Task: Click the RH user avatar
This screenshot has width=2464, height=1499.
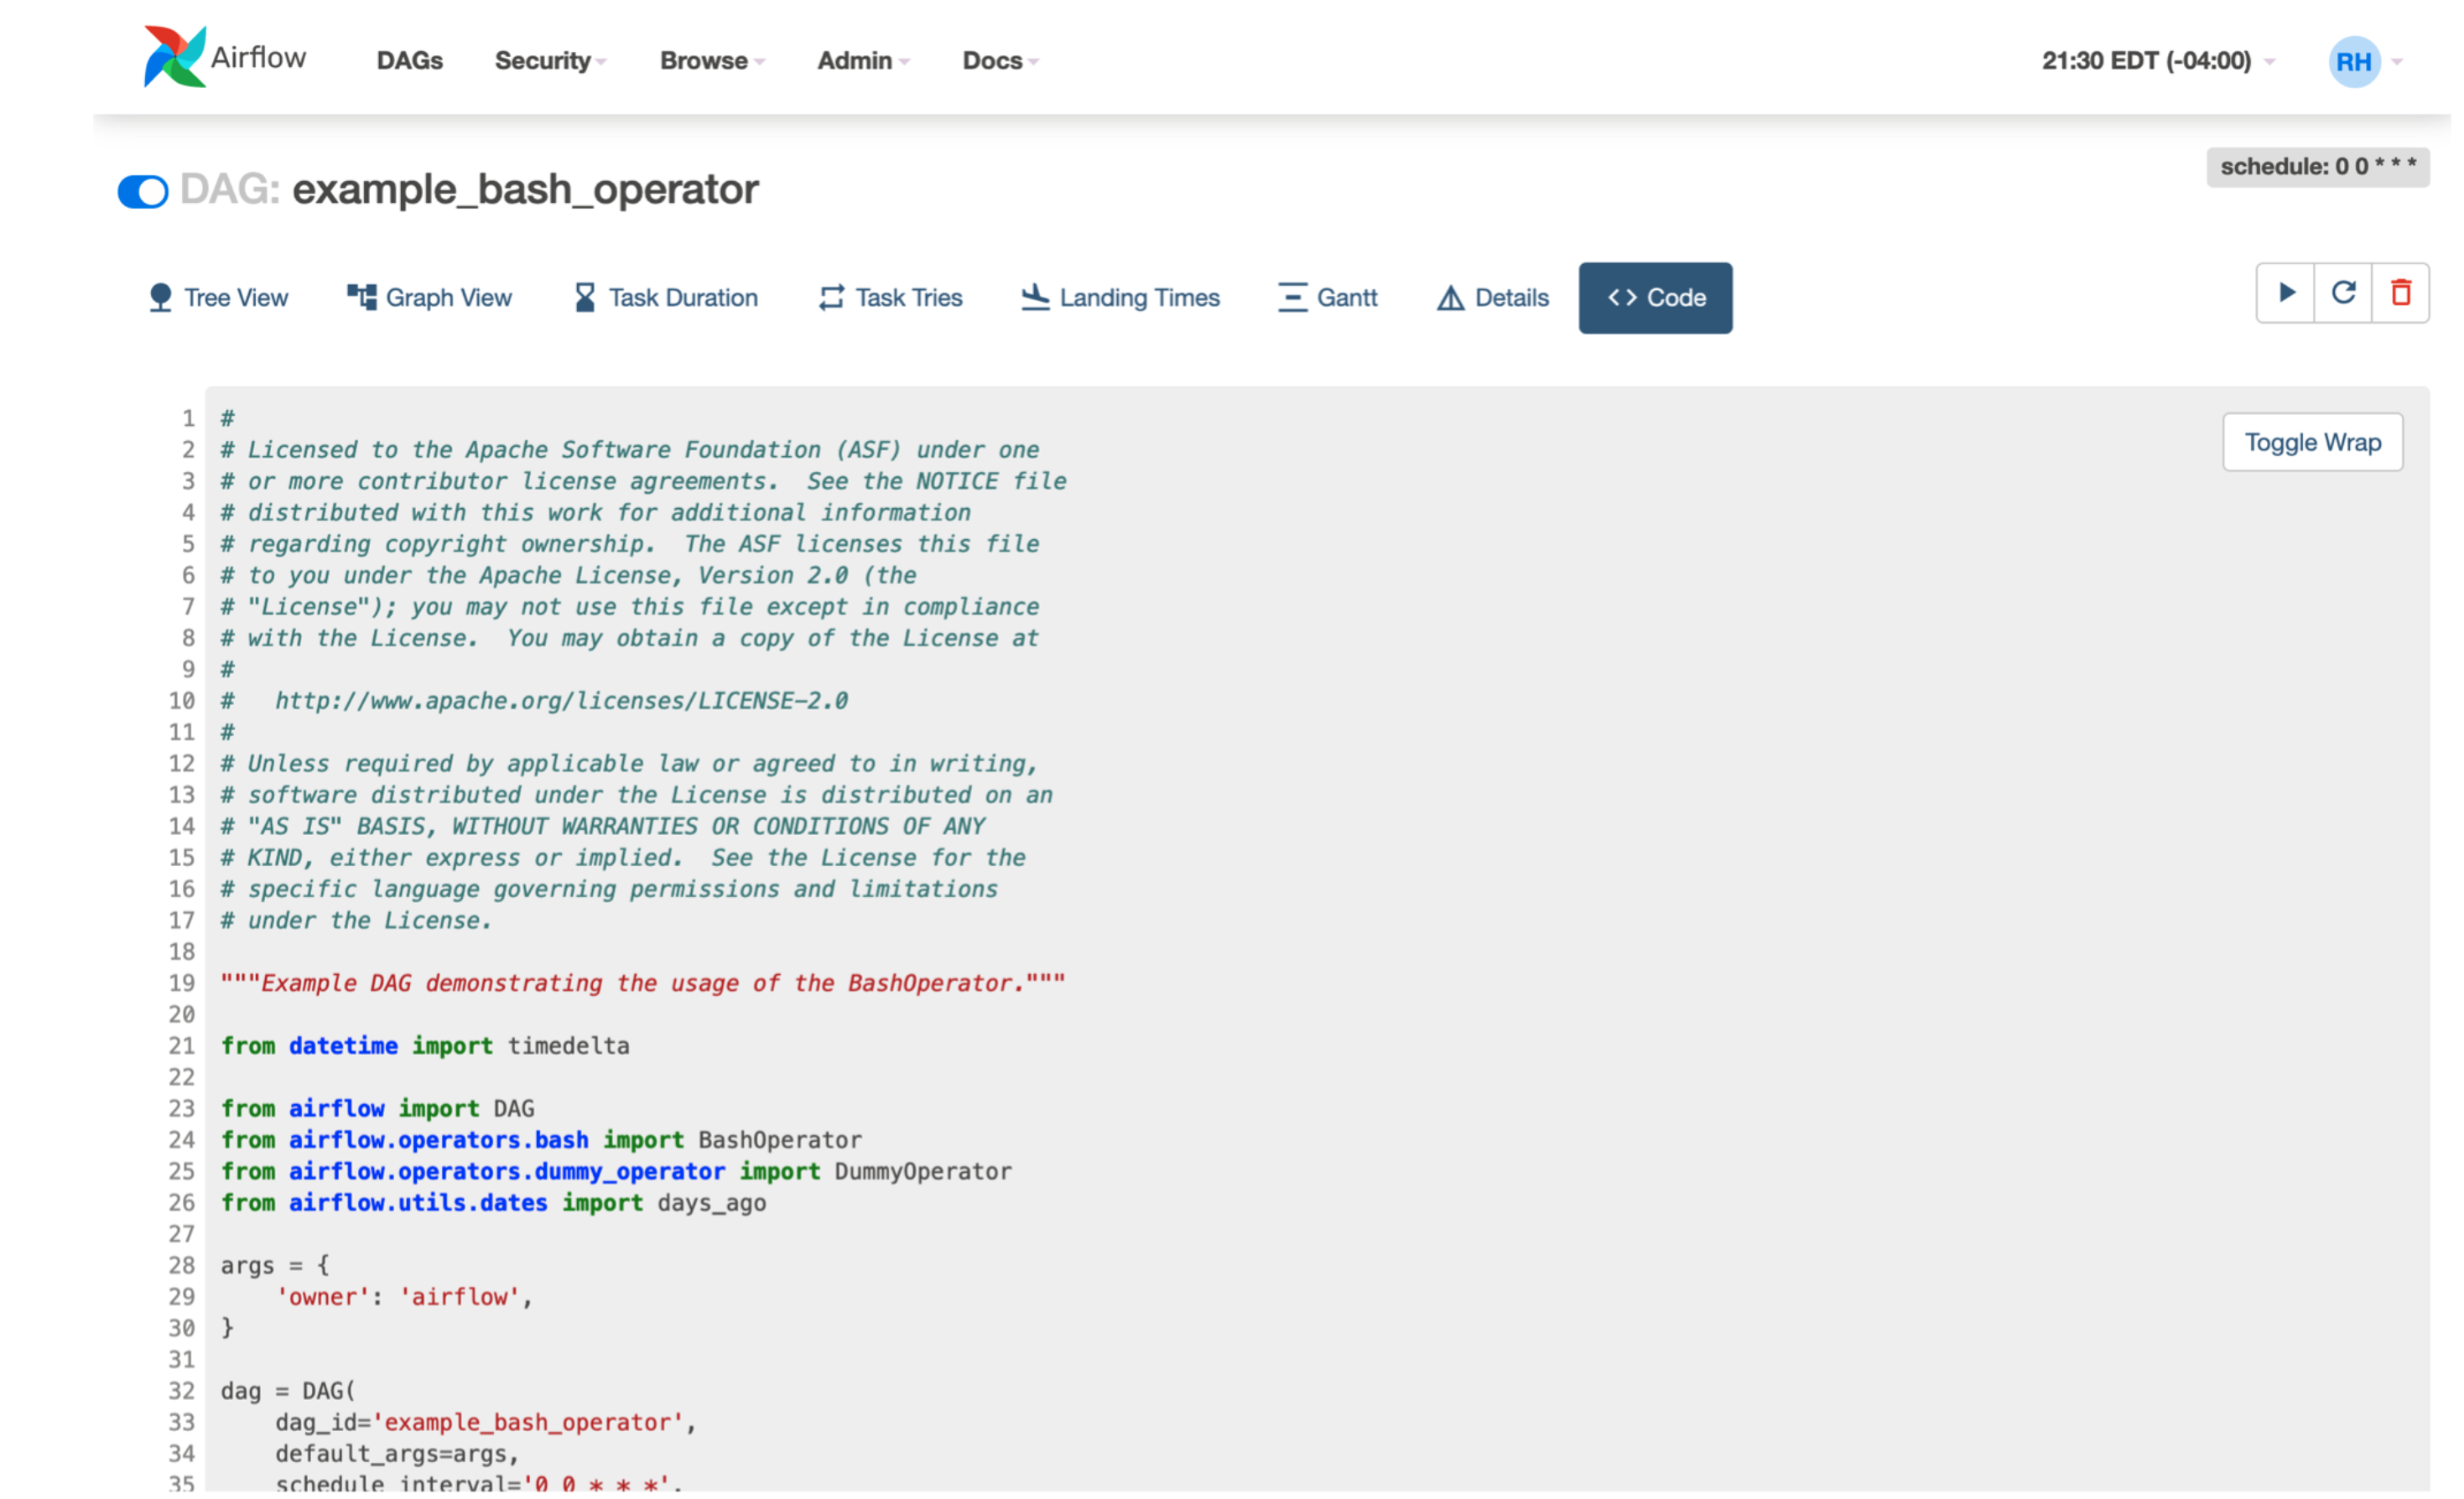Action: [2353, 62]
